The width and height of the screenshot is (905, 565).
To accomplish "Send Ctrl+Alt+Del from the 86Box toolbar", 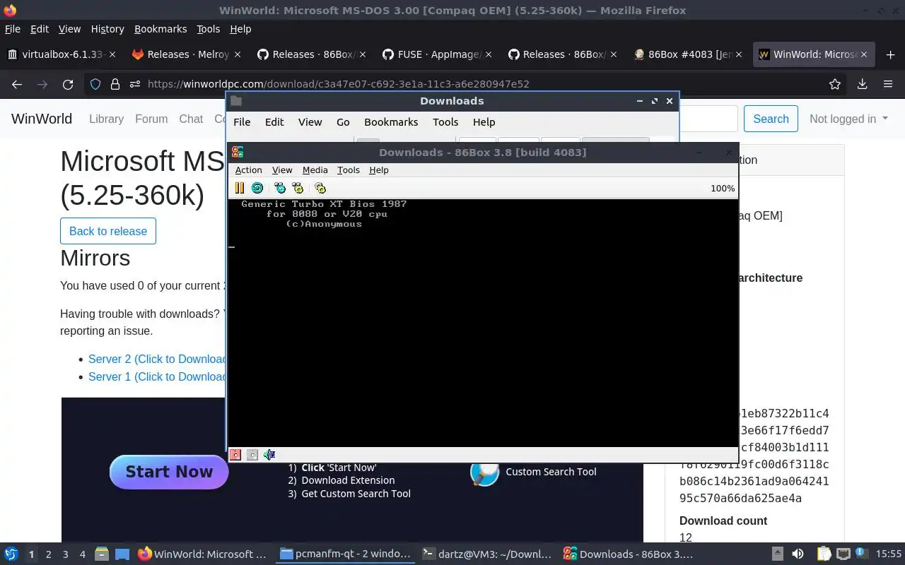I will click(x=280, y=188).
